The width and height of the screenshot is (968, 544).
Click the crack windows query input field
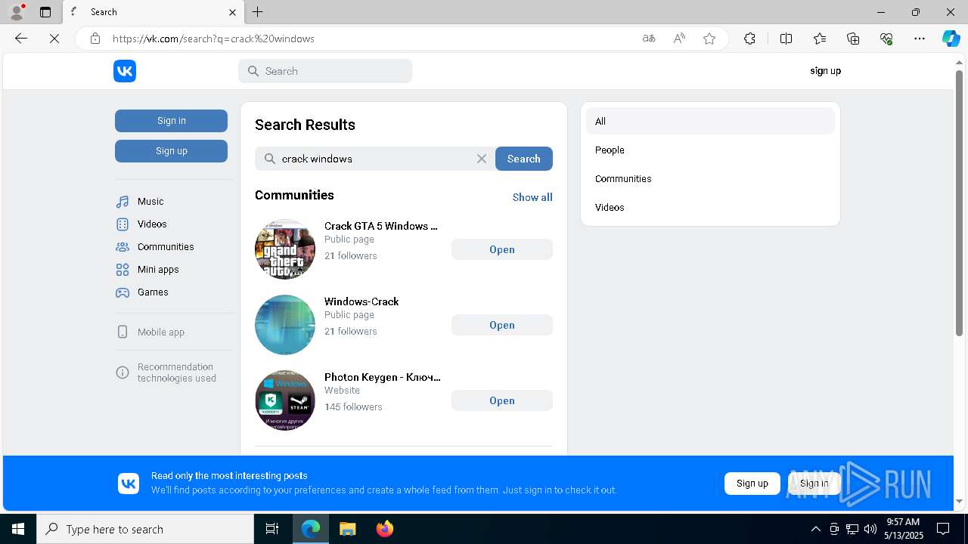(x=376, y=159)
